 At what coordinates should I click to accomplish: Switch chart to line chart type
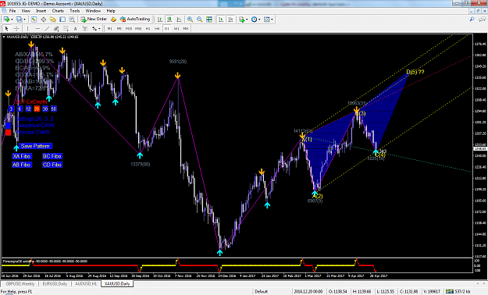pyautogui.click(x=179, y=20)
